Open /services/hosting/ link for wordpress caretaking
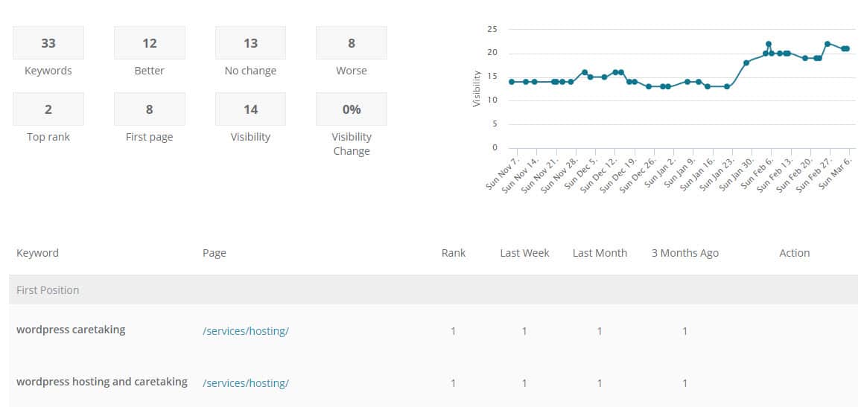 click(x=245, y=331)
